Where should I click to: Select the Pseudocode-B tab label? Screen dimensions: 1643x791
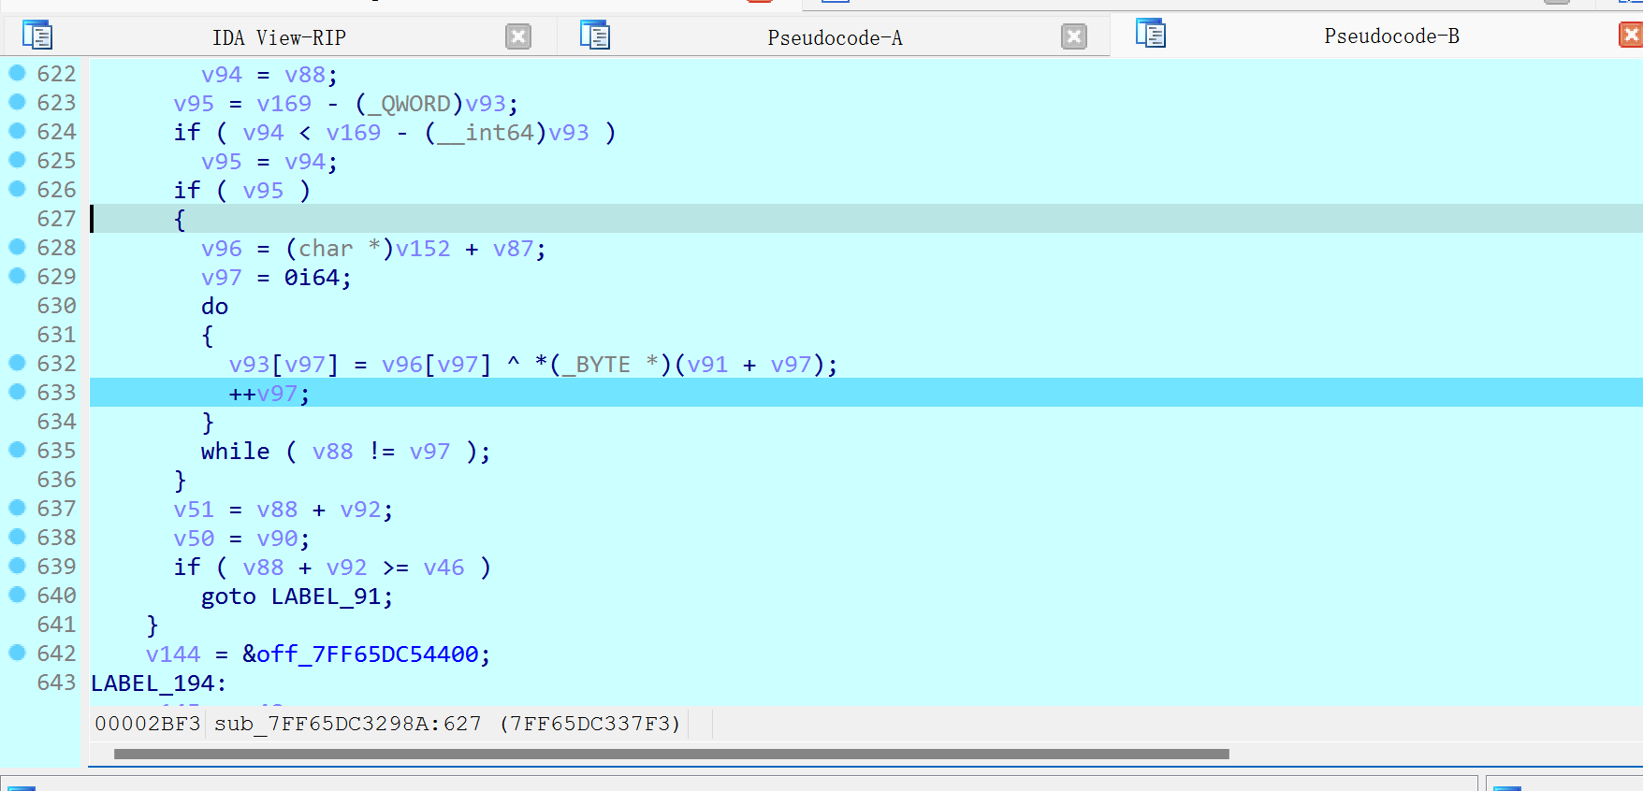(x=1391, y=36)
